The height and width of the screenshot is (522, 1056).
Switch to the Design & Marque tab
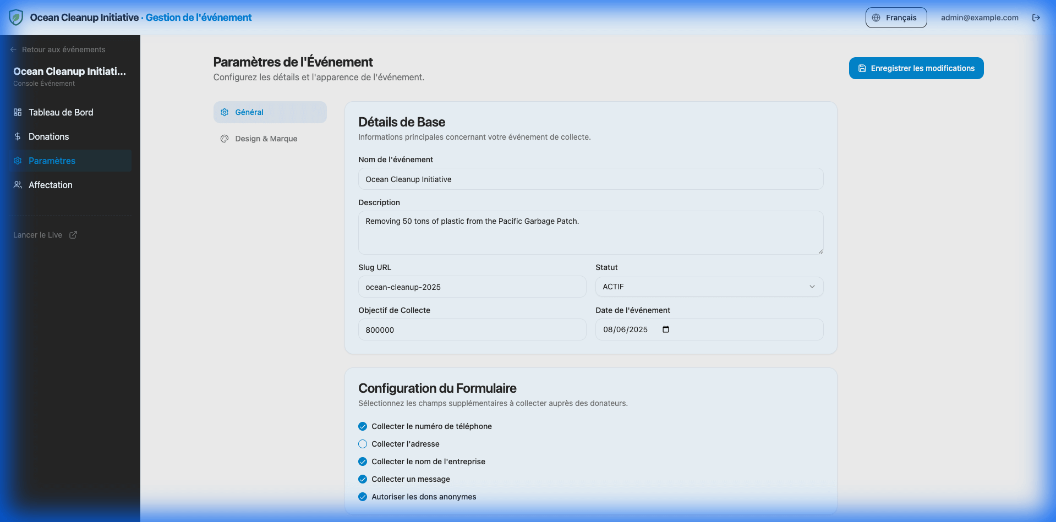point(265,139)
